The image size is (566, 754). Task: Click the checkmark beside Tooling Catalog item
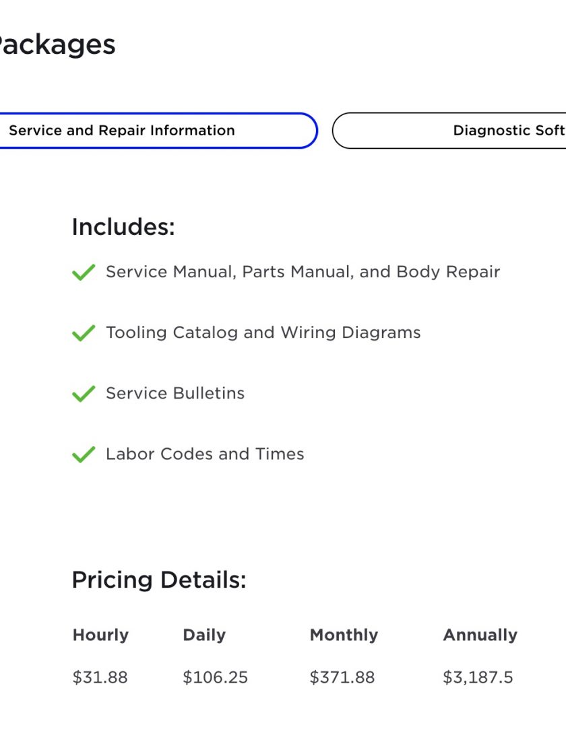84,333
